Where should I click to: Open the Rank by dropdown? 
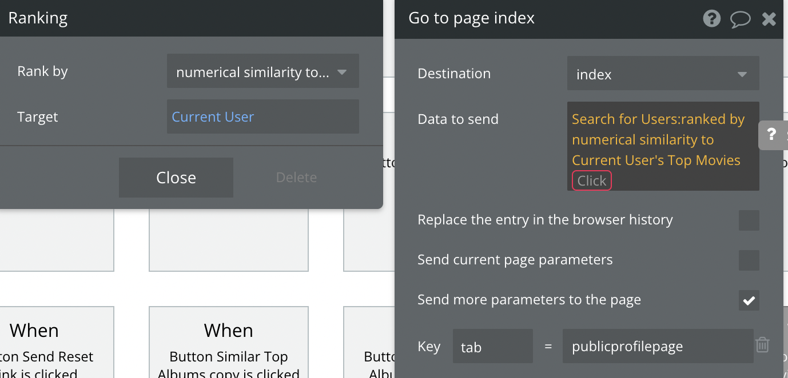click(x=262, y=71)
